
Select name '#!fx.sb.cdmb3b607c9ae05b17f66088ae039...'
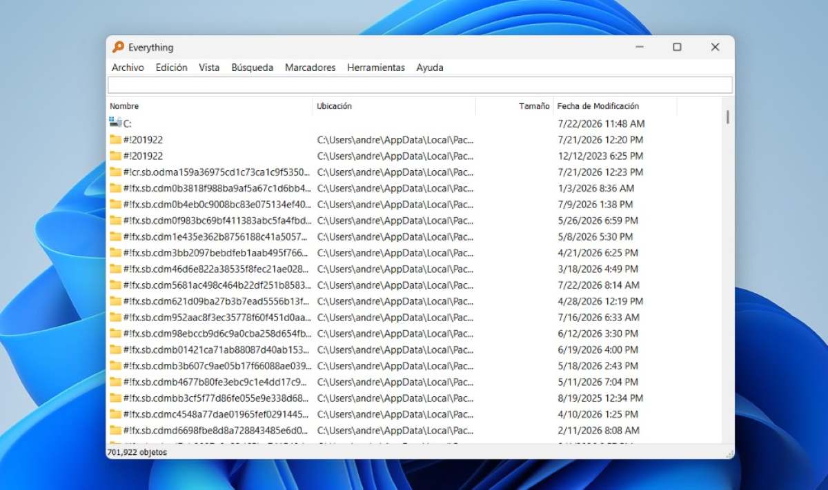[x=217, y=366]
